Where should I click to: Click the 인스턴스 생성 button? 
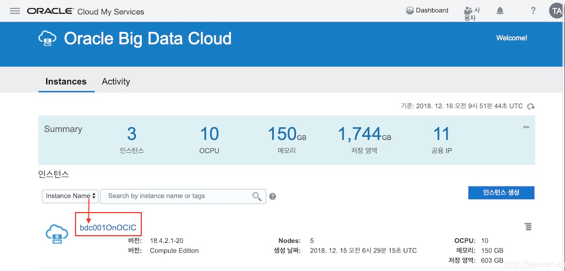click(x=501, y=193)
